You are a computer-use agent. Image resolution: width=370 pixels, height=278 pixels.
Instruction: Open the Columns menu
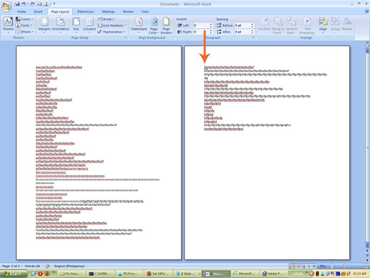click(89, 26)
